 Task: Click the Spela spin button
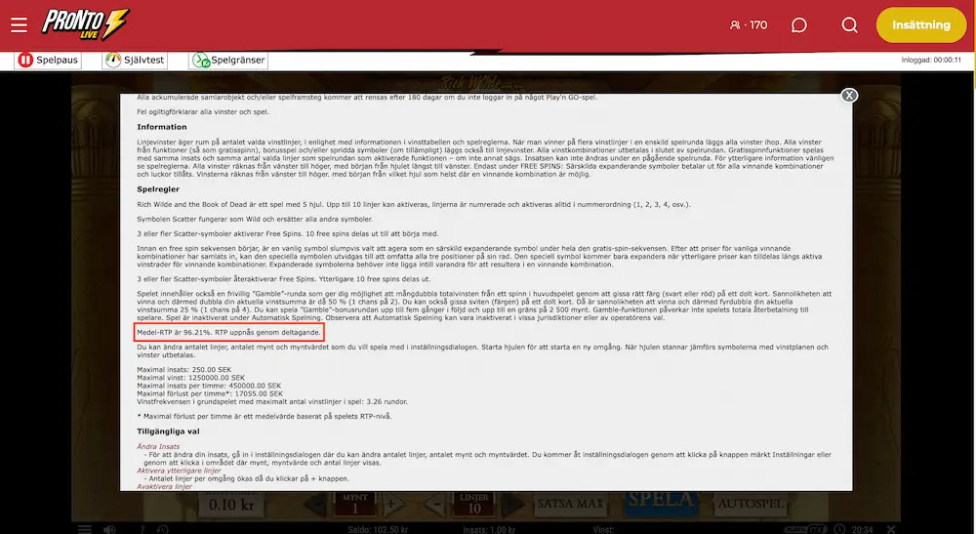[x=661, y=502]
